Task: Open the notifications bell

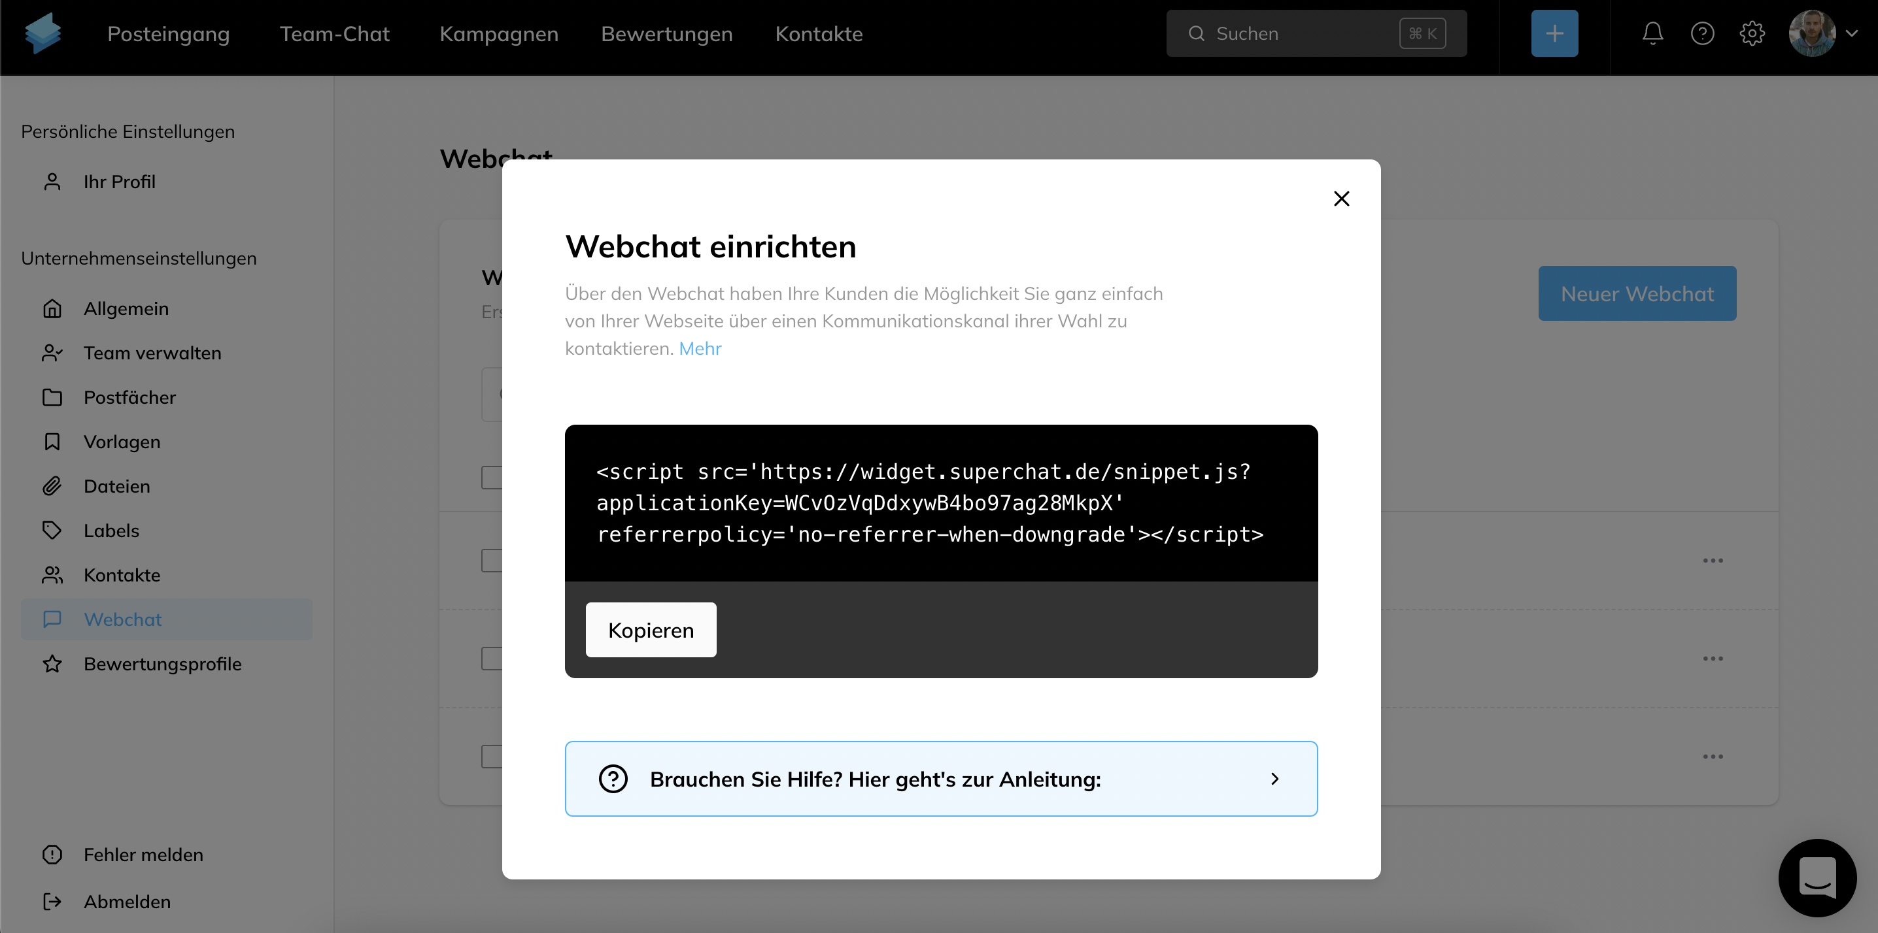Action: coord(1652,33)
